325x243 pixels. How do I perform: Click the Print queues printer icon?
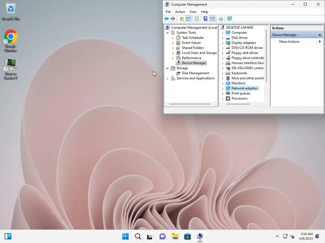tap(228, 93)
